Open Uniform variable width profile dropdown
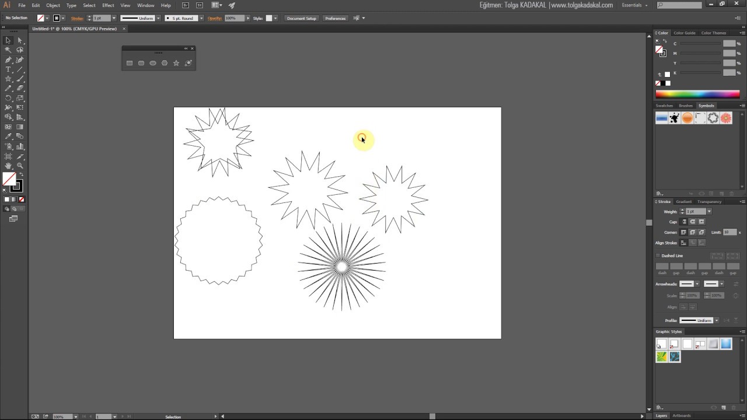Screen dimensions: 747x420 158,18
